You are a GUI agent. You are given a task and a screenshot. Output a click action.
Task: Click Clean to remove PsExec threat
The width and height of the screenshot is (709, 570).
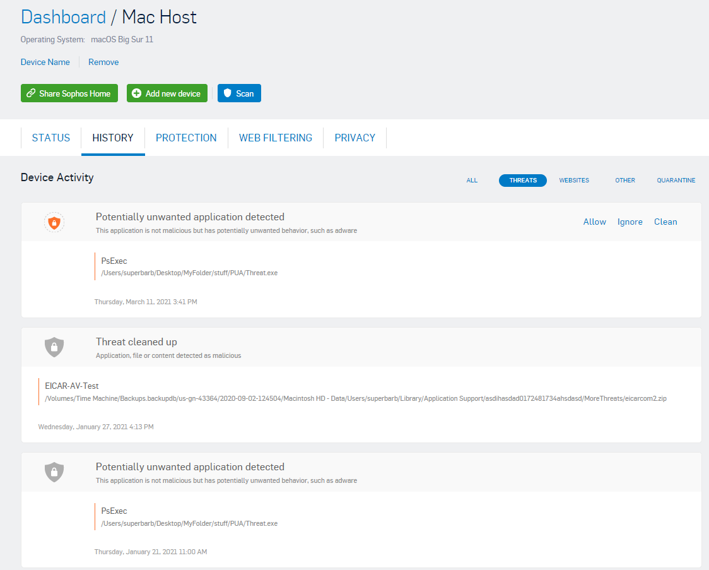click(665, 222)
